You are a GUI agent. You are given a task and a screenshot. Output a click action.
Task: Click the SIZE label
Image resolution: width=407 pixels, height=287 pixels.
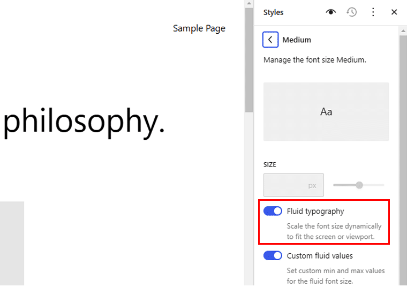270,165
